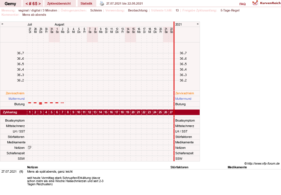Click the left Medikamente row label
The image size is (281, 195).
coord(16,142)
